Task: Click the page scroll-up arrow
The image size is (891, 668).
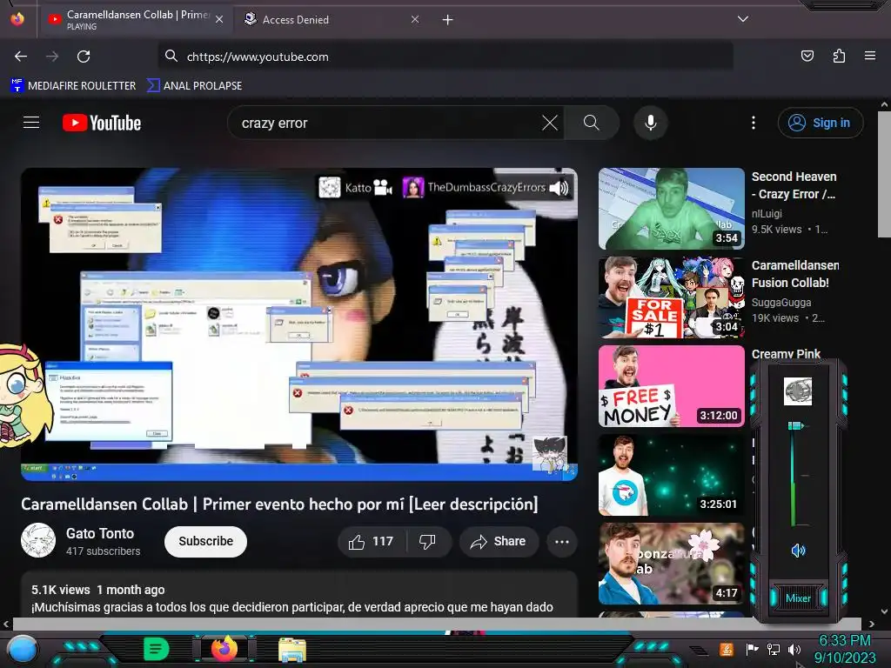Action: tap(884, 104)
